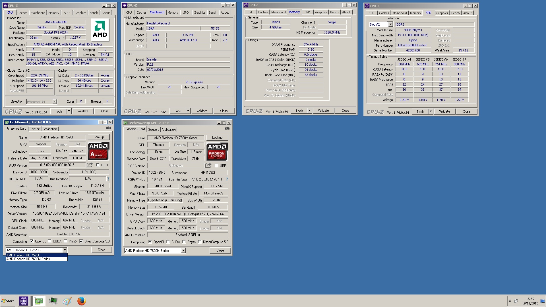Screen dimensions: 546x307
Task: Click title bar icon of GPU-Z 7600M window
Action: (125, 123)
